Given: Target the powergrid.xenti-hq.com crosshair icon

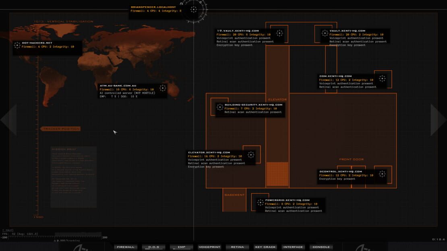Looking at the screenshot, I should [260, 202].
